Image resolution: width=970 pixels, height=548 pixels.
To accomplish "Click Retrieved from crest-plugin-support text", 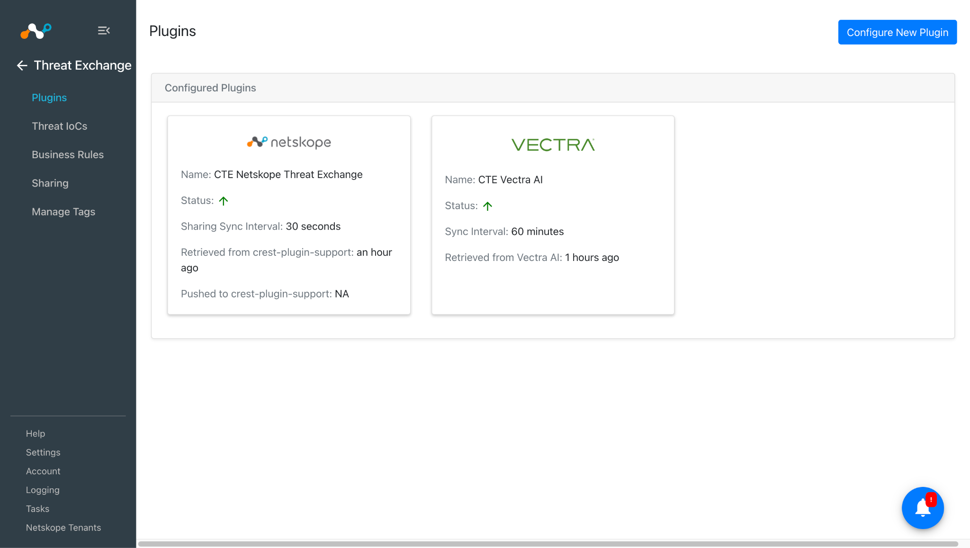I will click(267, 252).
